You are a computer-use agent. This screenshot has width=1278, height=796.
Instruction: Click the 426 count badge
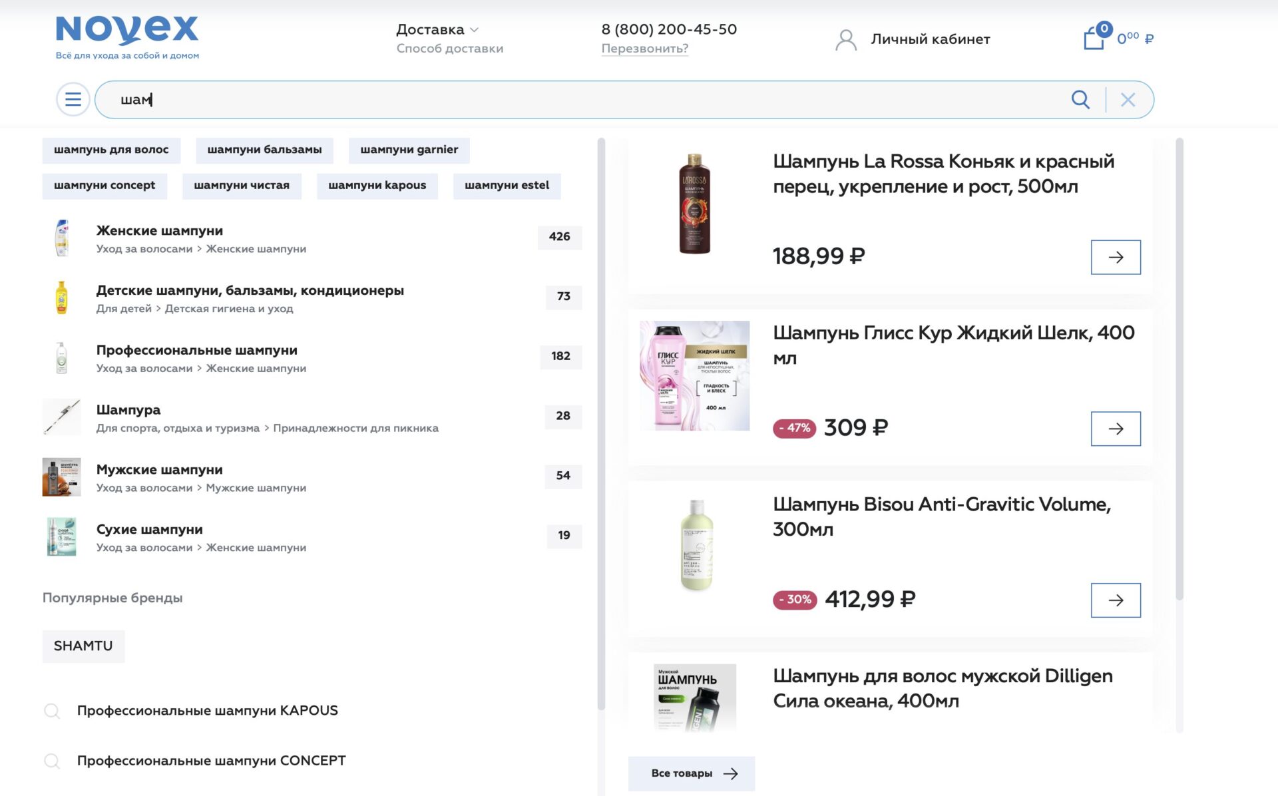tap(560, 237)
